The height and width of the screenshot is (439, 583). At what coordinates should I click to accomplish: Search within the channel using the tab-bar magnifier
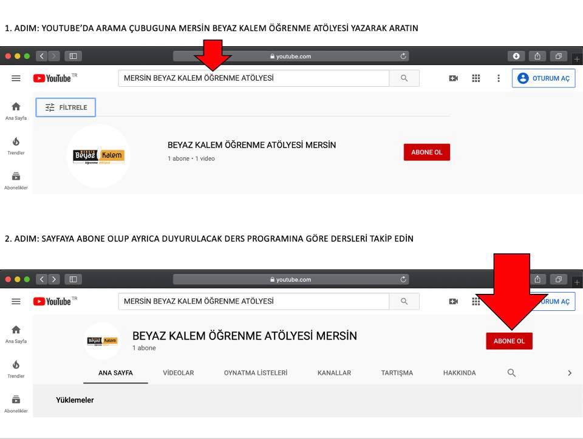[511, 372]
